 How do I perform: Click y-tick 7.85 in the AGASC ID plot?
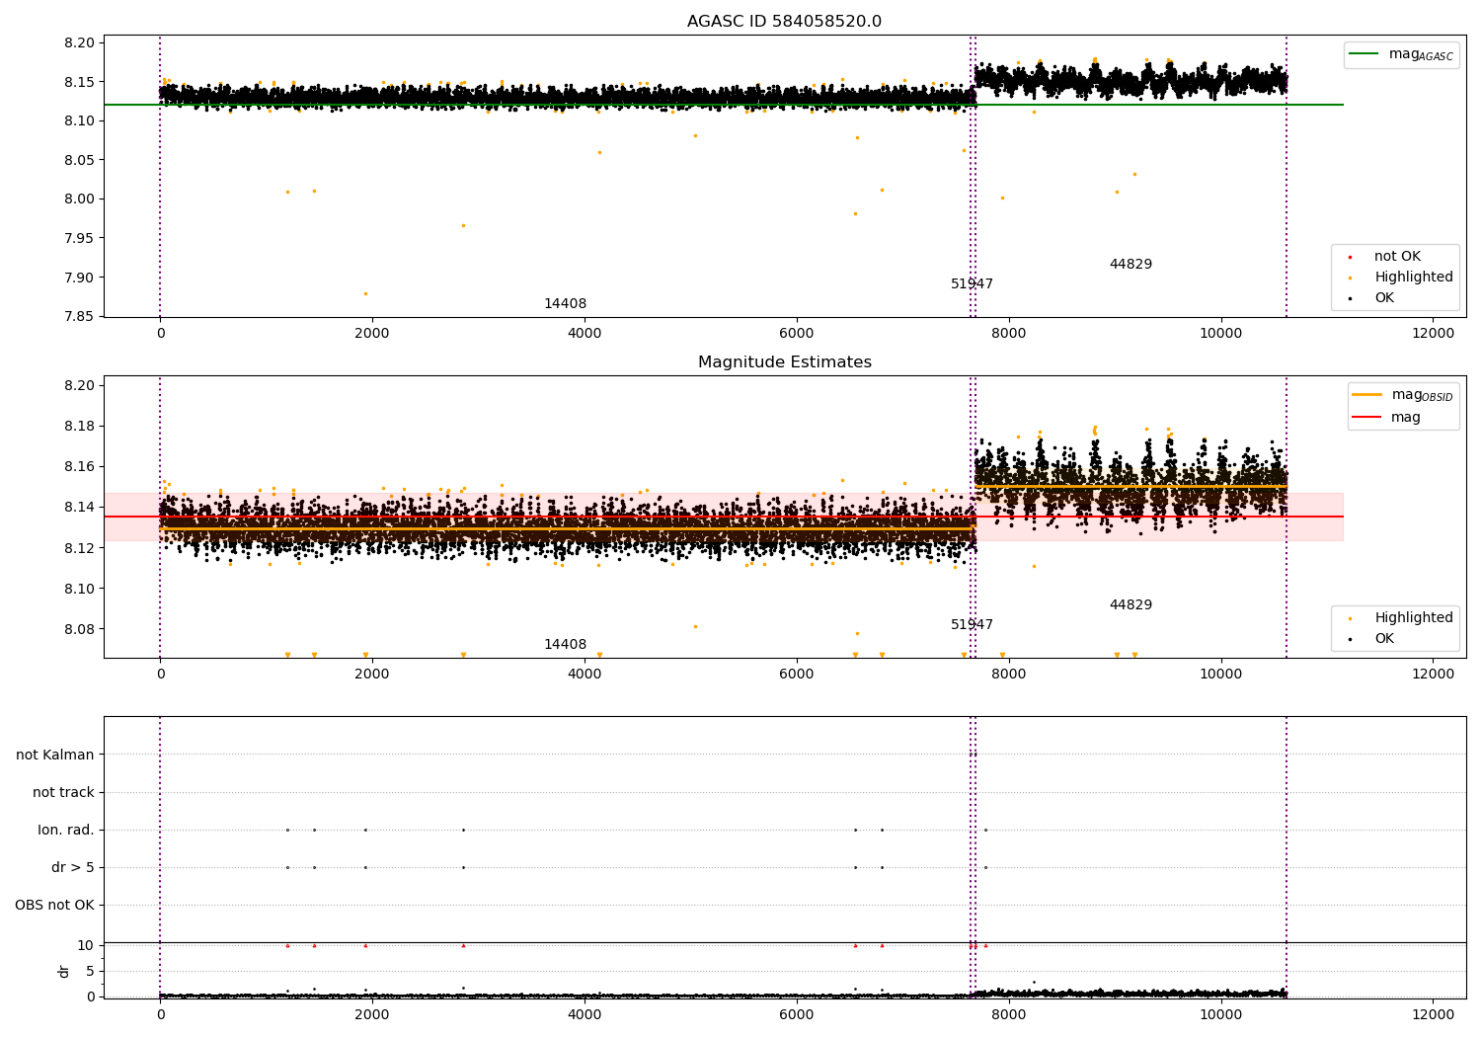click(x=78, y=316)
